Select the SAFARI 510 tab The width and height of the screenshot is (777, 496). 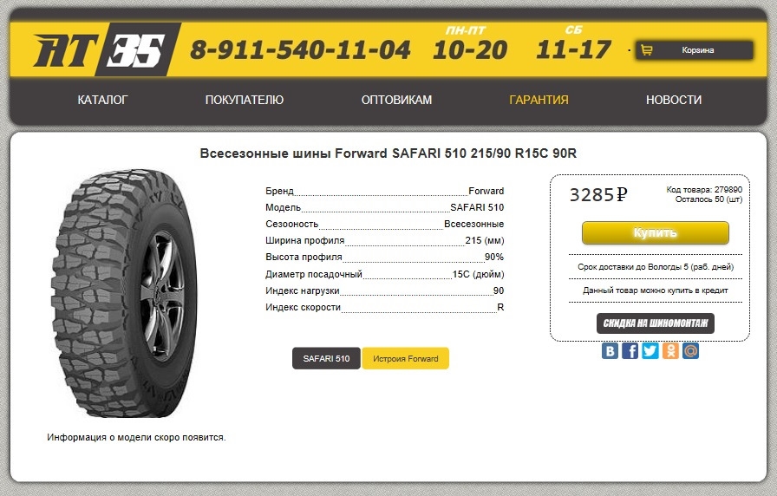click(326, 358)
